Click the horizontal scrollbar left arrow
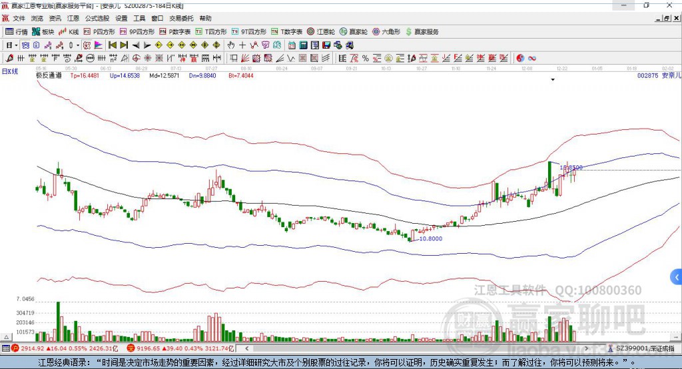This screenshot has height=369, width=682. (x=246, y=348)
